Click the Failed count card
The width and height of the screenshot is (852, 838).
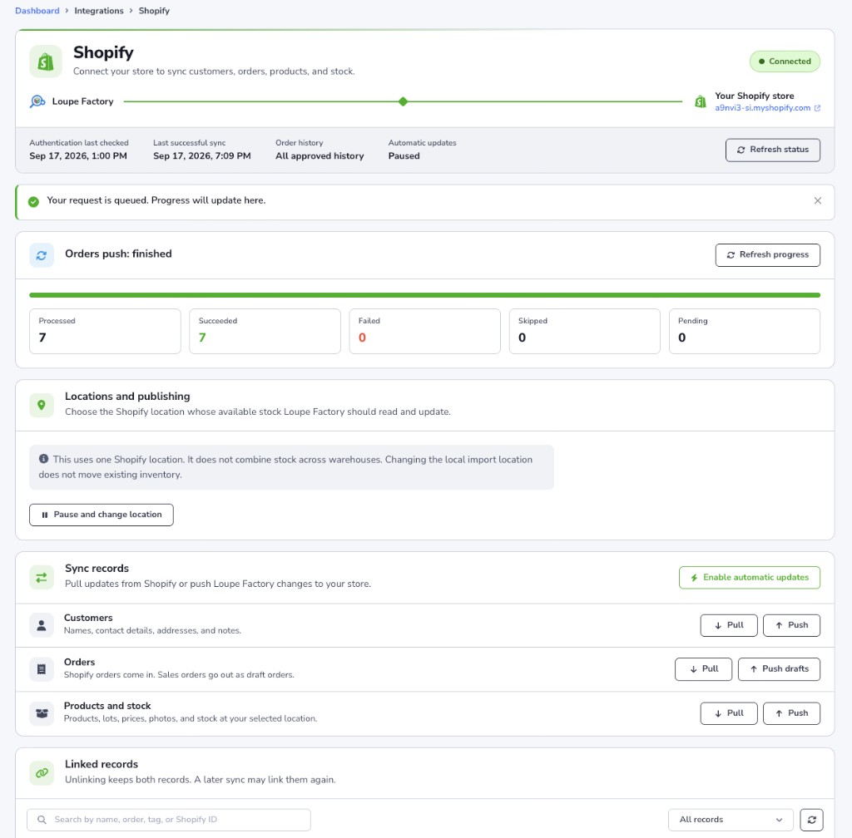pos(424,331)
